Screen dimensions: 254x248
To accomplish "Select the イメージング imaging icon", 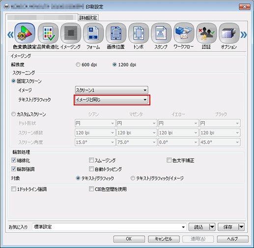I will (71, 33).
